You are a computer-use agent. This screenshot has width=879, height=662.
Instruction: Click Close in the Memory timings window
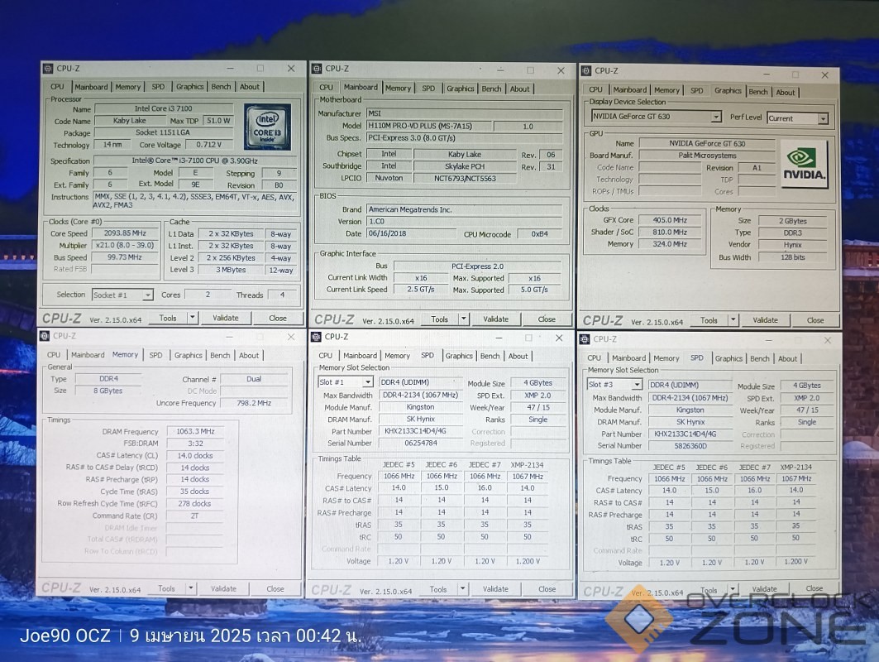[x=275, y=588]
